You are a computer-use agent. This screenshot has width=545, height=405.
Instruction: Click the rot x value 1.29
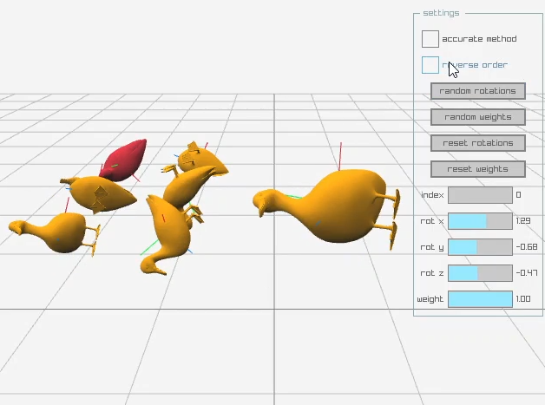pyautogui.click(x=522, y=221)
